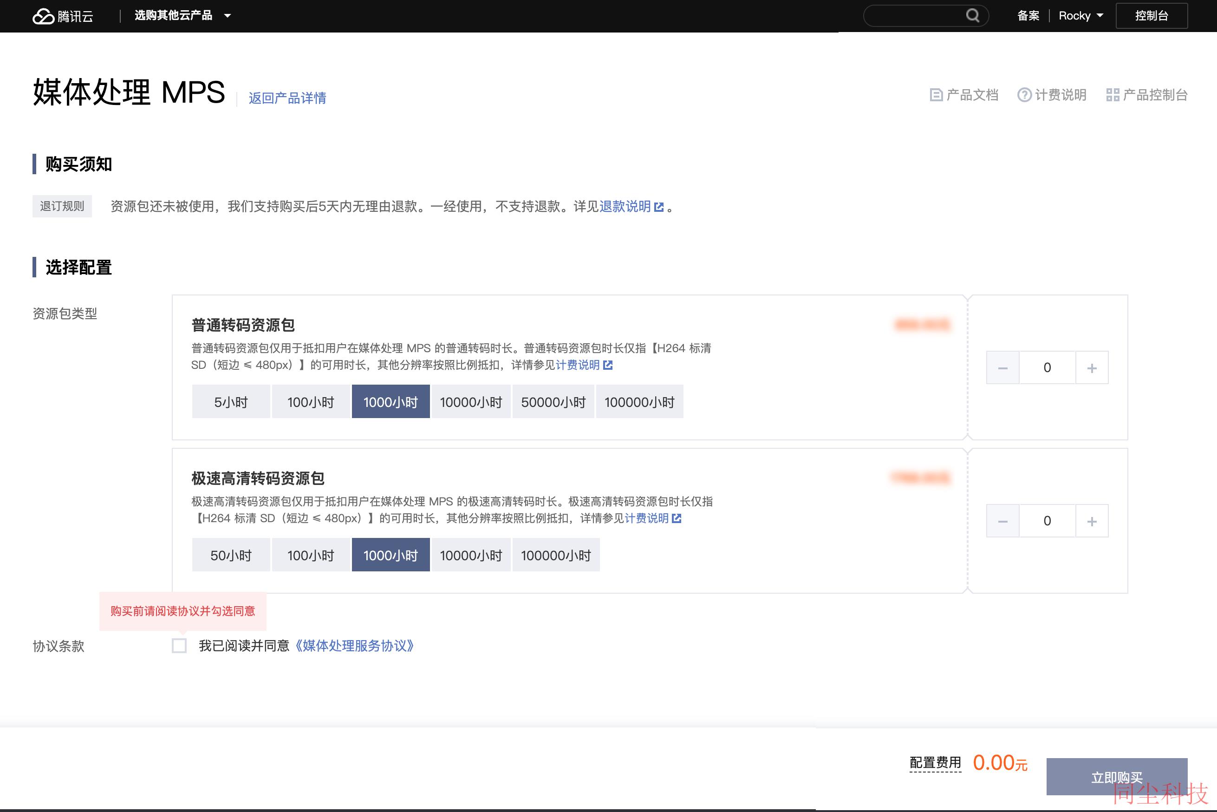Click 返回产品详情 link
The image size is (1217, 812).
287,98
